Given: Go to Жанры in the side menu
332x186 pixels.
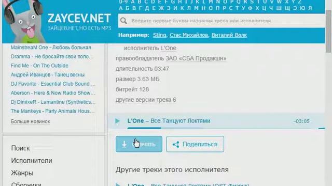Looking at the screenshot, I should [22, 173].
